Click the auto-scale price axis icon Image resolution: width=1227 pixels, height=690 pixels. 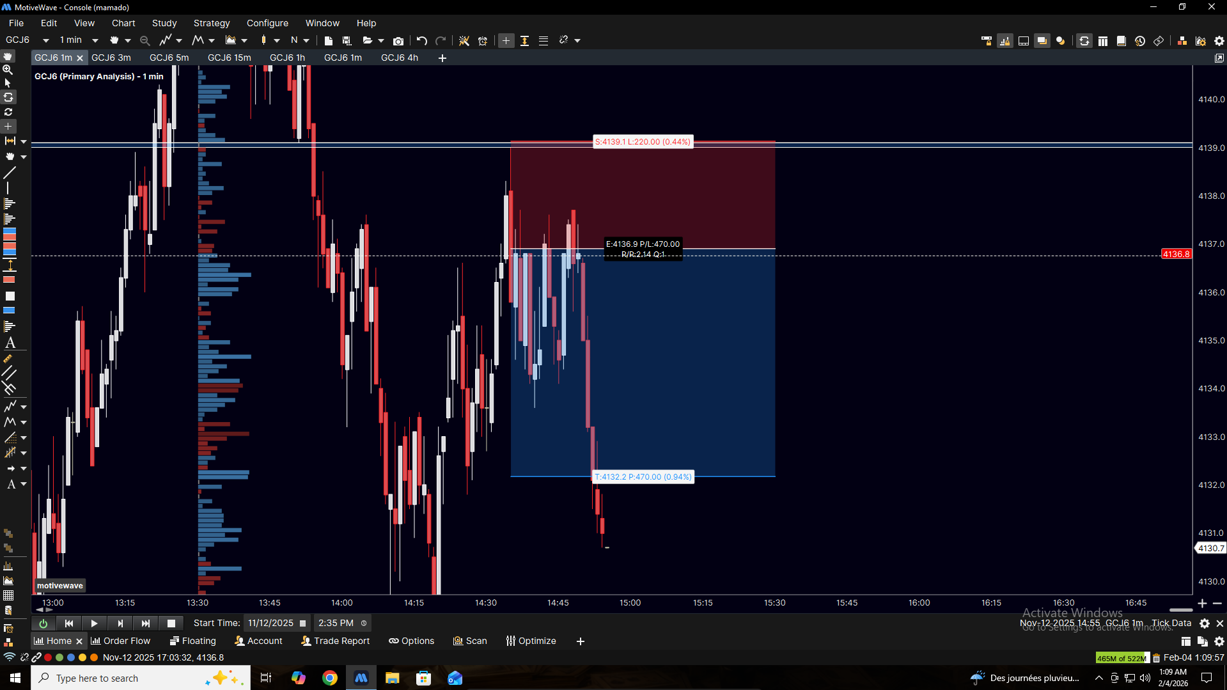[x=524, y=40]
